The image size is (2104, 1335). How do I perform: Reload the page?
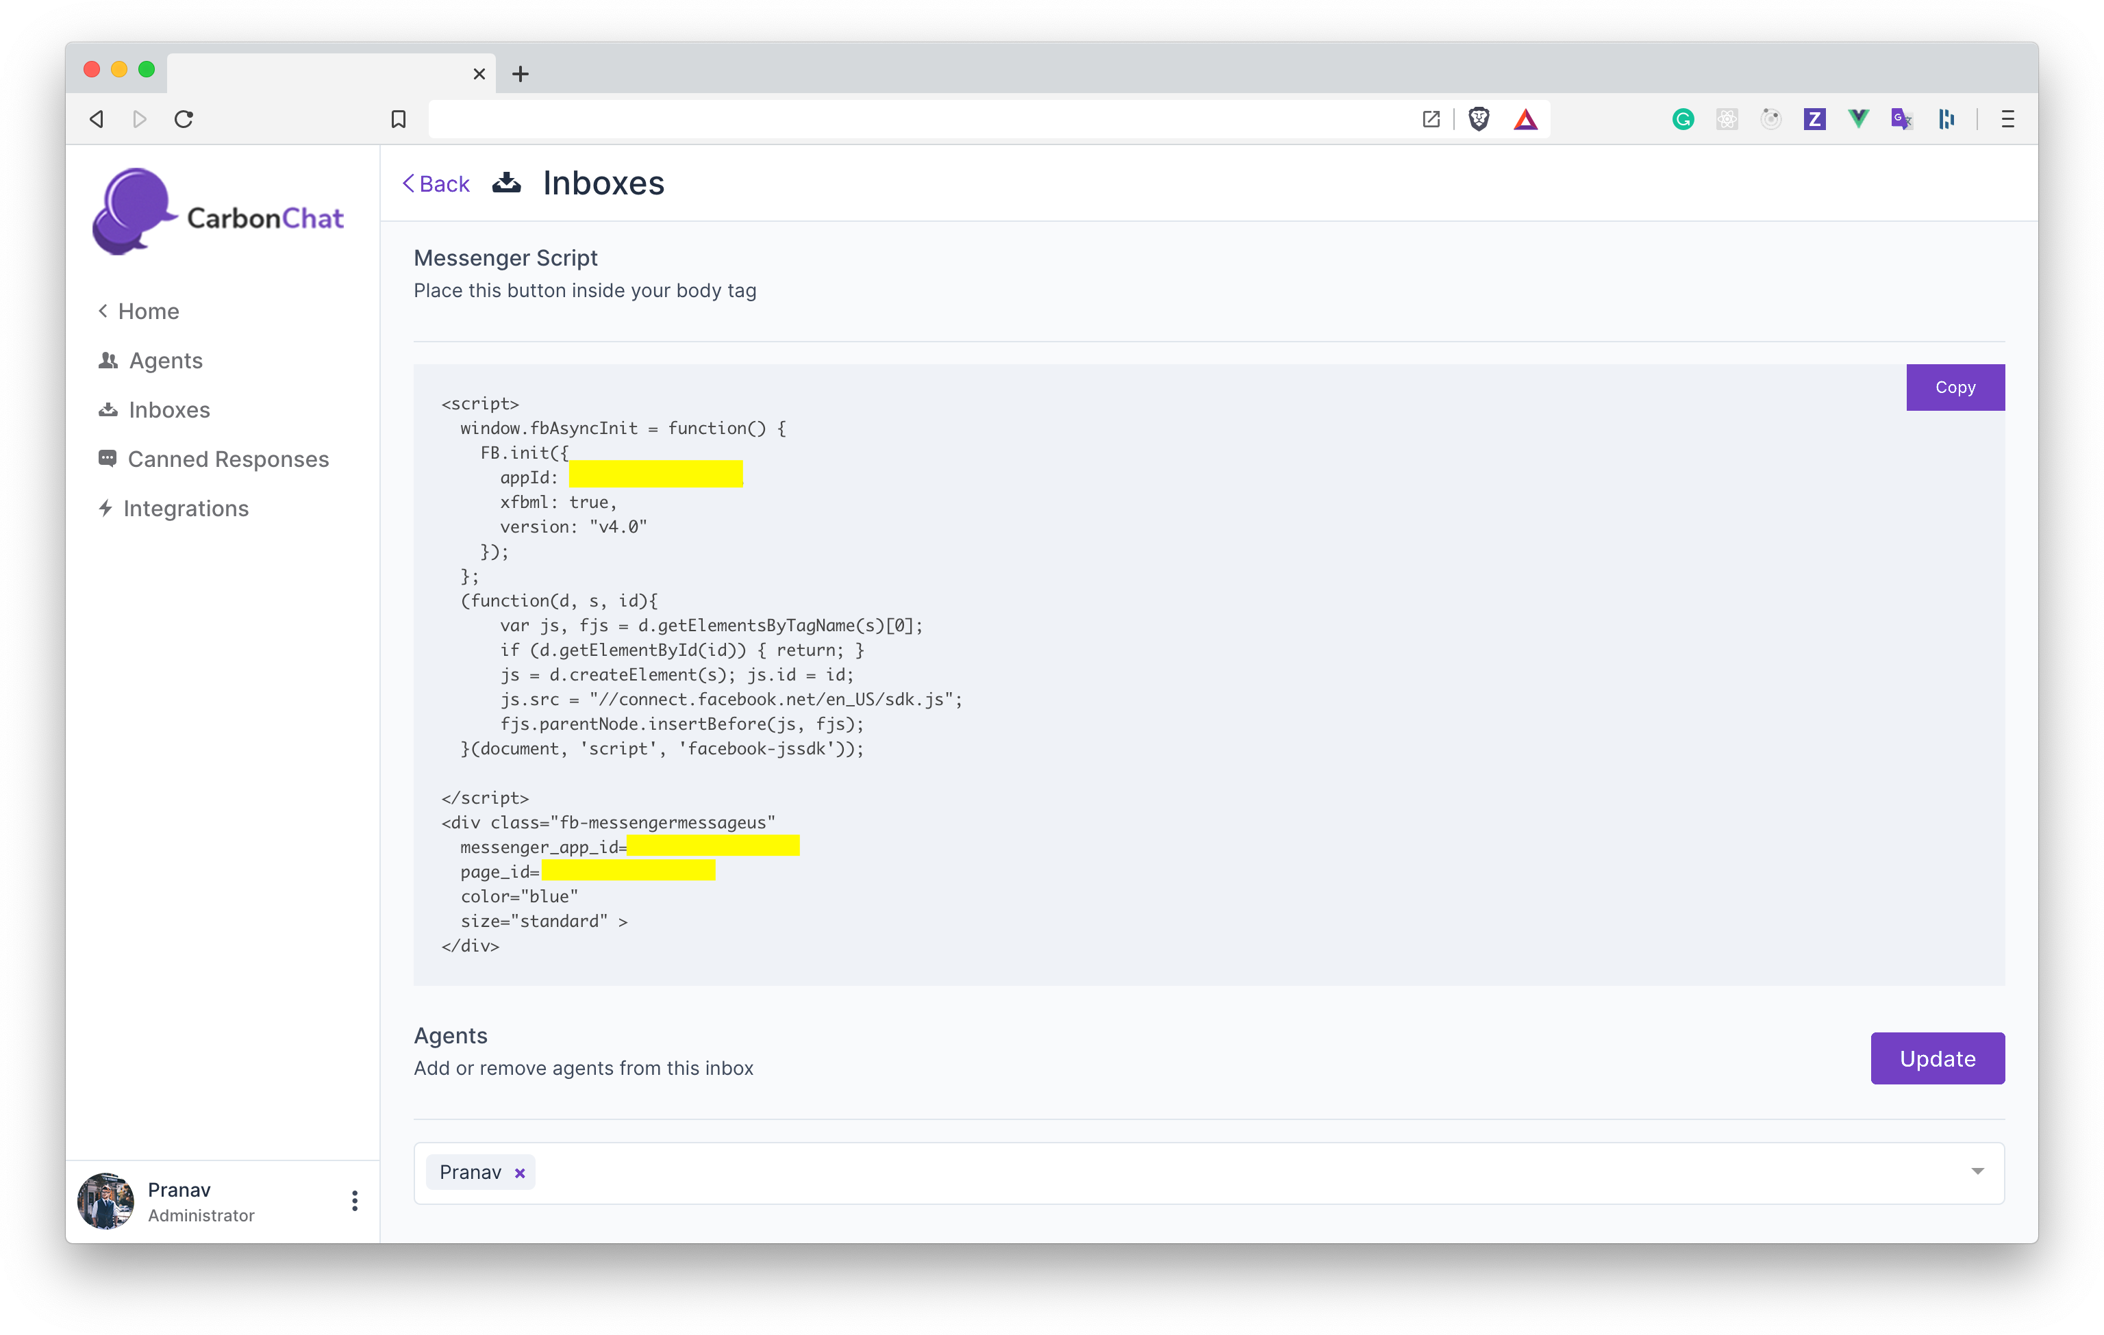coord(184,118)
